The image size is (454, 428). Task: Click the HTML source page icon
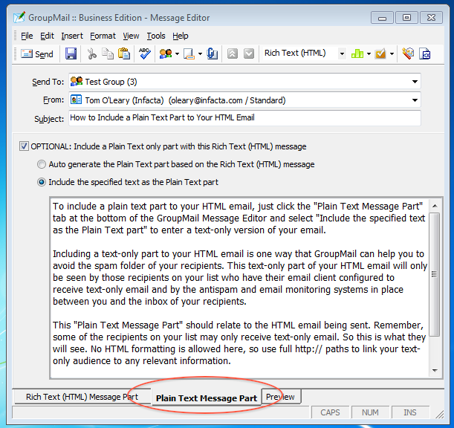point(424,53)
